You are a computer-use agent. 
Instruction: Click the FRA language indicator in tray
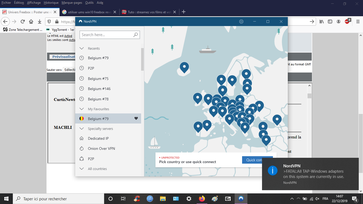coord(325,199)
